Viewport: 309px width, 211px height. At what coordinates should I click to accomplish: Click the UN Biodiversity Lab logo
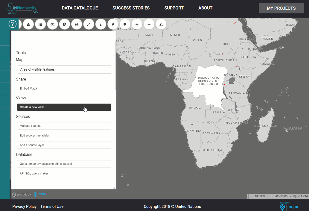[x=22, y=8]
